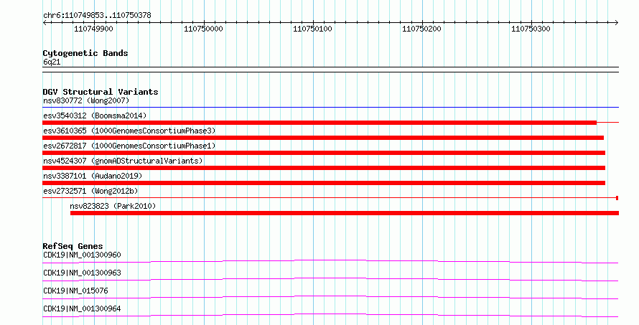
Task: Click the magenta line for NM_001300960
Action: pos(330,261)
